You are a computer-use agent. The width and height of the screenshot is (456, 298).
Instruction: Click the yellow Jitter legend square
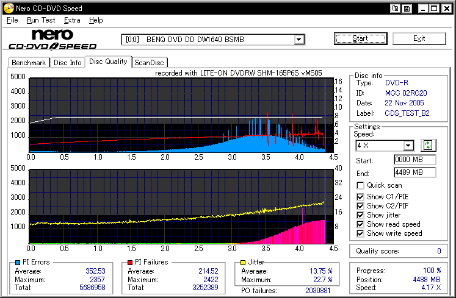[x=243, y=262]
